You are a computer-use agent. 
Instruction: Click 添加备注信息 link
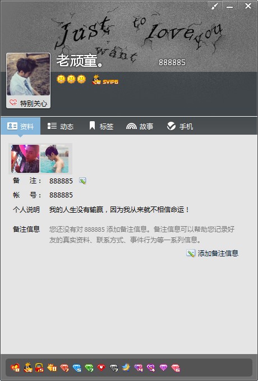[212, 253]
